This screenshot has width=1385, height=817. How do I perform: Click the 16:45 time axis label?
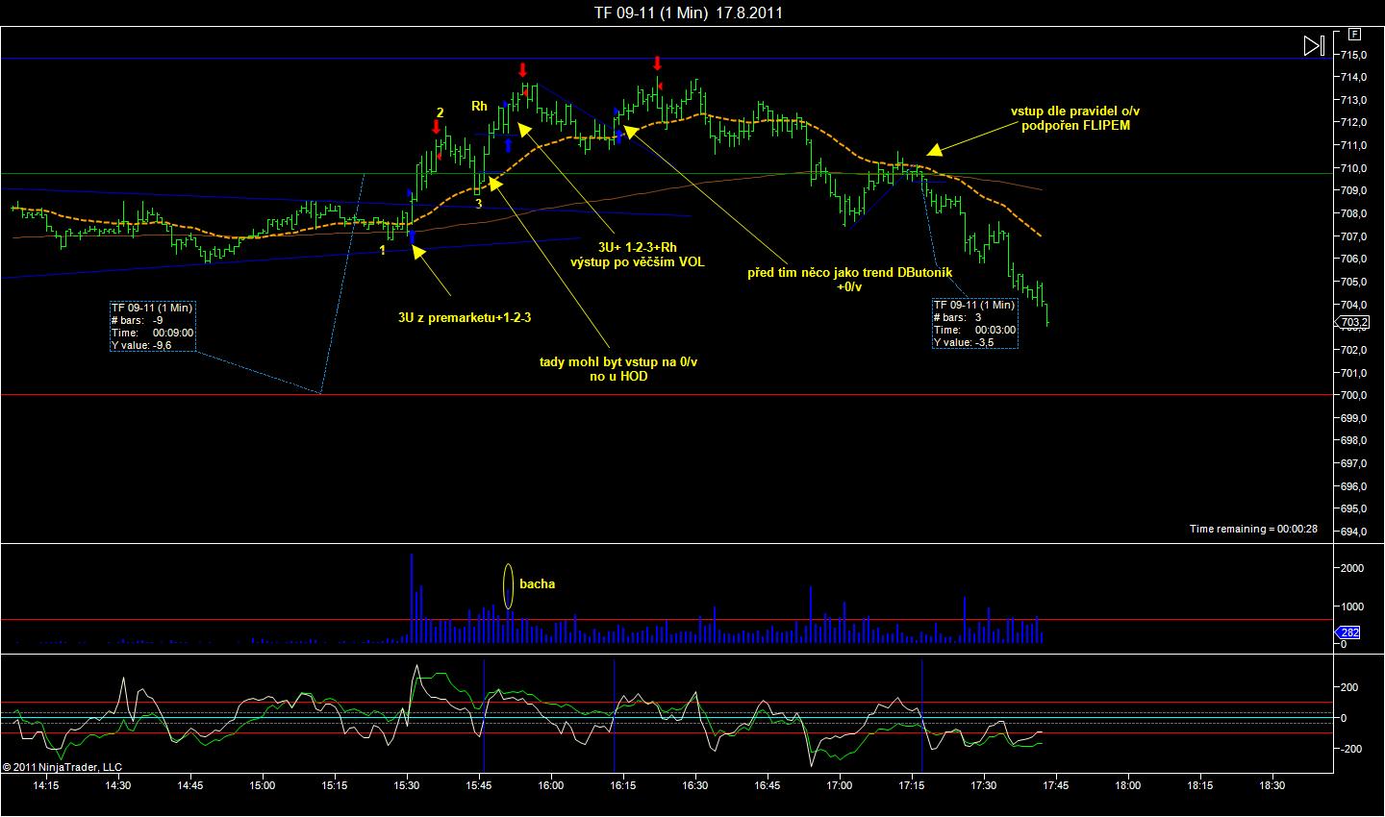point(768,784)
